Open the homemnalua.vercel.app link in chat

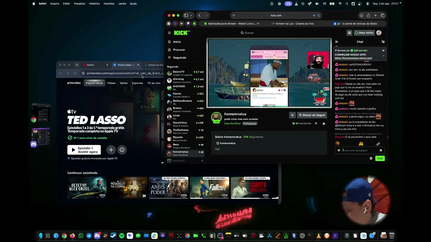click(353, 58)
